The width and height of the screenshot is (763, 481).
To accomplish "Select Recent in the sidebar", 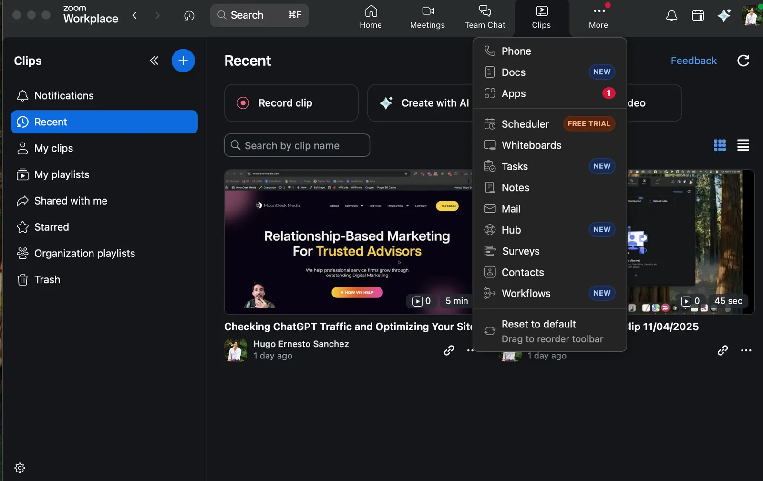I will (104, 122).
